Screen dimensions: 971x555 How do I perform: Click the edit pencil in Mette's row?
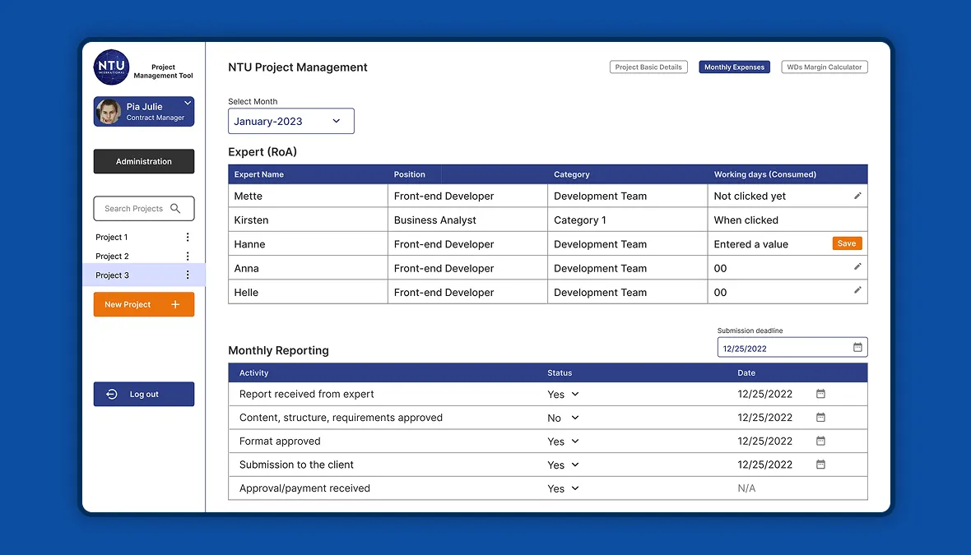(x=857, y=196)
